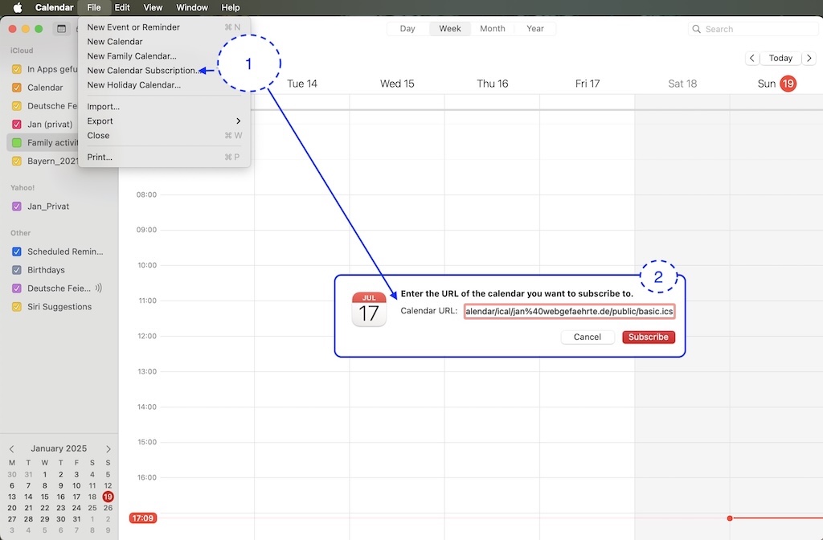Viewport: 823px width, 540px height.
Task: Choose Close from File menu
Action: coord(164,135)
